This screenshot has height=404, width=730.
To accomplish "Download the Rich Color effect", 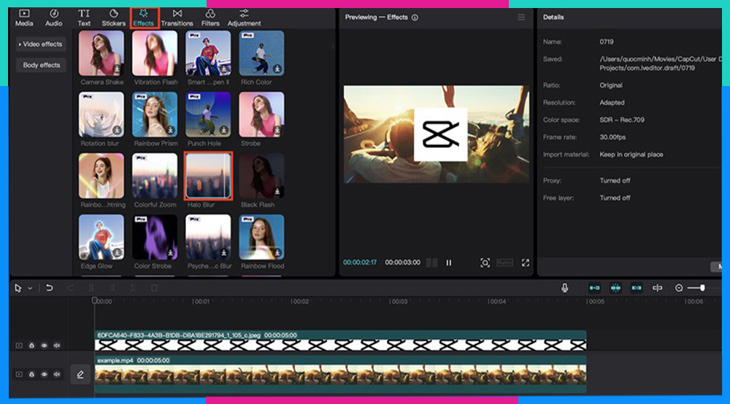I will pyautogui.click(x=277, y=69).
